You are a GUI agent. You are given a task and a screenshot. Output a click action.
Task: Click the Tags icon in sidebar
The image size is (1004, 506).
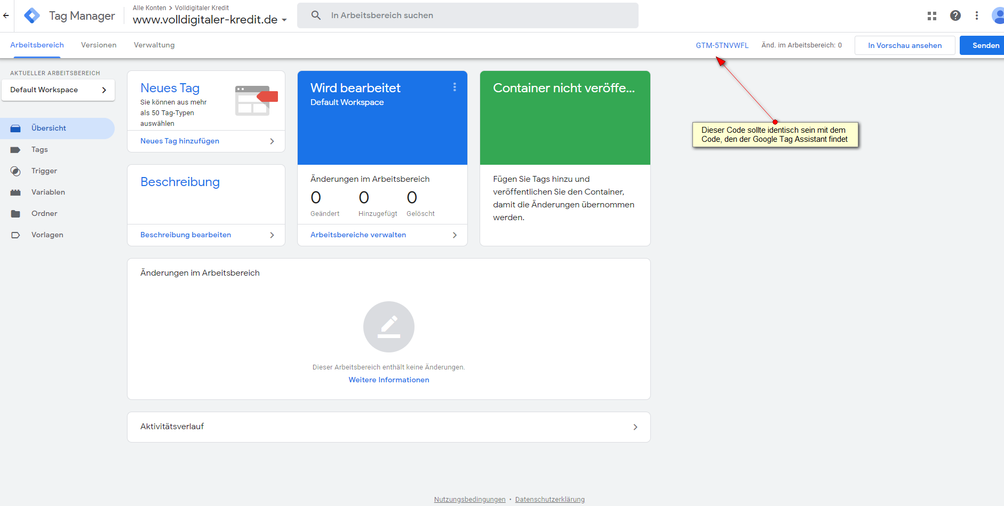click(x=15, y=150)
